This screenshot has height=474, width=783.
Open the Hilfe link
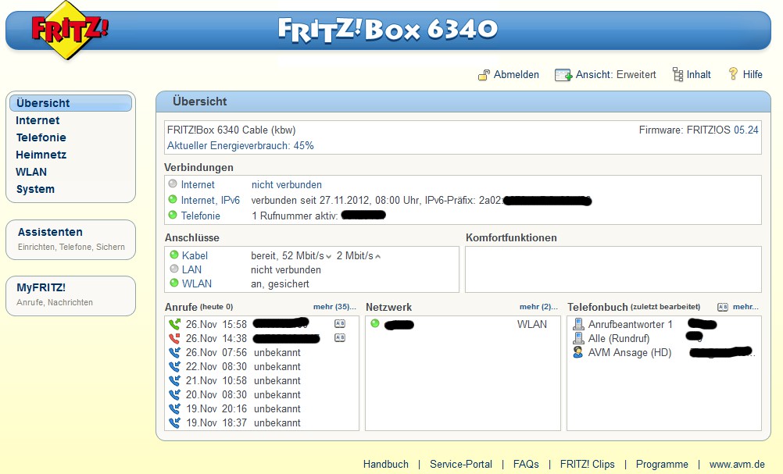coord(753,74)
